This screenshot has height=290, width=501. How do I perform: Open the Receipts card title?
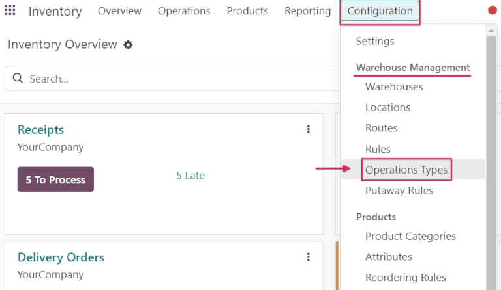(x=40, y=129)
